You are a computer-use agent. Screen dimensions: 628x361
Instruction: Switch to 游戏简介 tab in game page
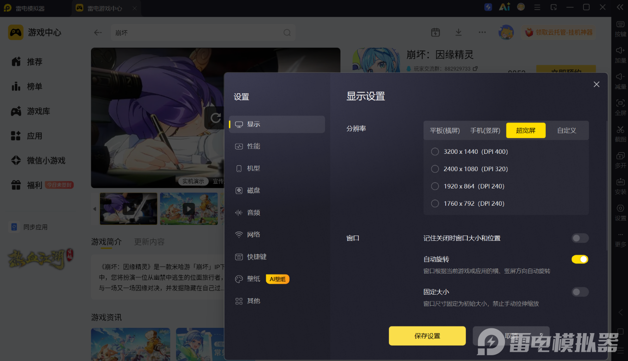pos(107,242)
